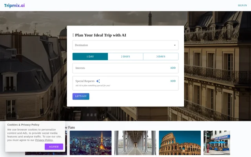
Task: Click ADD next to Interests
Action: 173,68
